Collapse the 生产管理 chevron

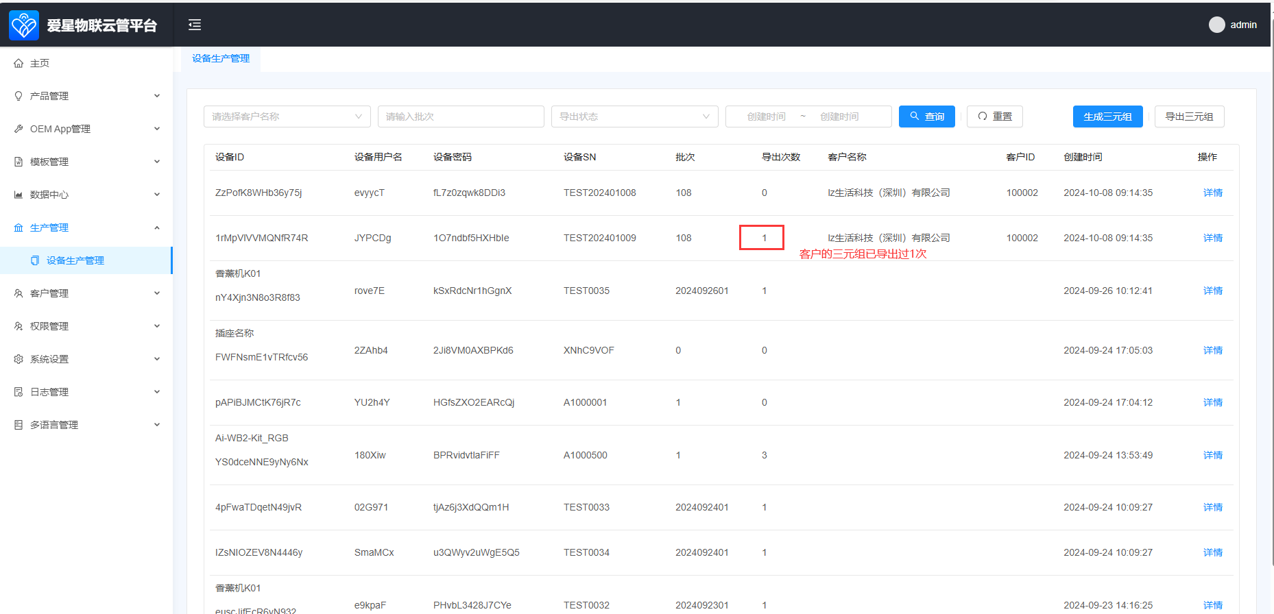click(x=157, y=228)
